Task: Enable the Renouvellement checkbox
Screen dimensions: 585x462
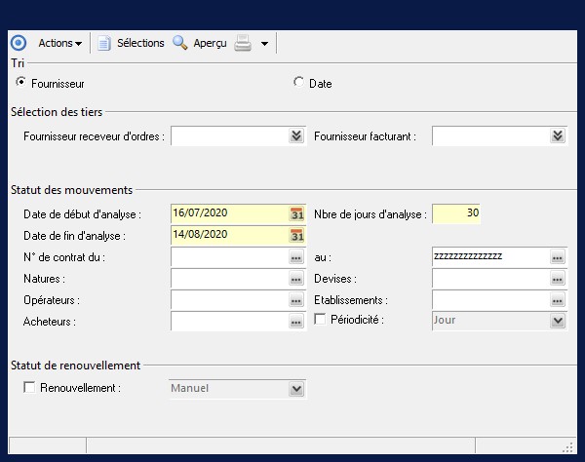Action: coord(28,388)
